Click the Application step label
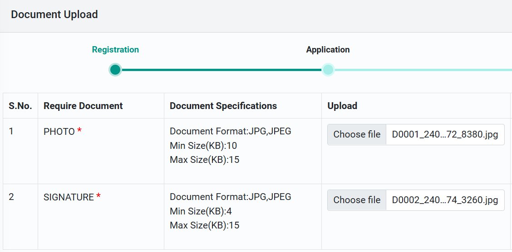The width and height of the screenshot is (512, 252). (328, 49)
